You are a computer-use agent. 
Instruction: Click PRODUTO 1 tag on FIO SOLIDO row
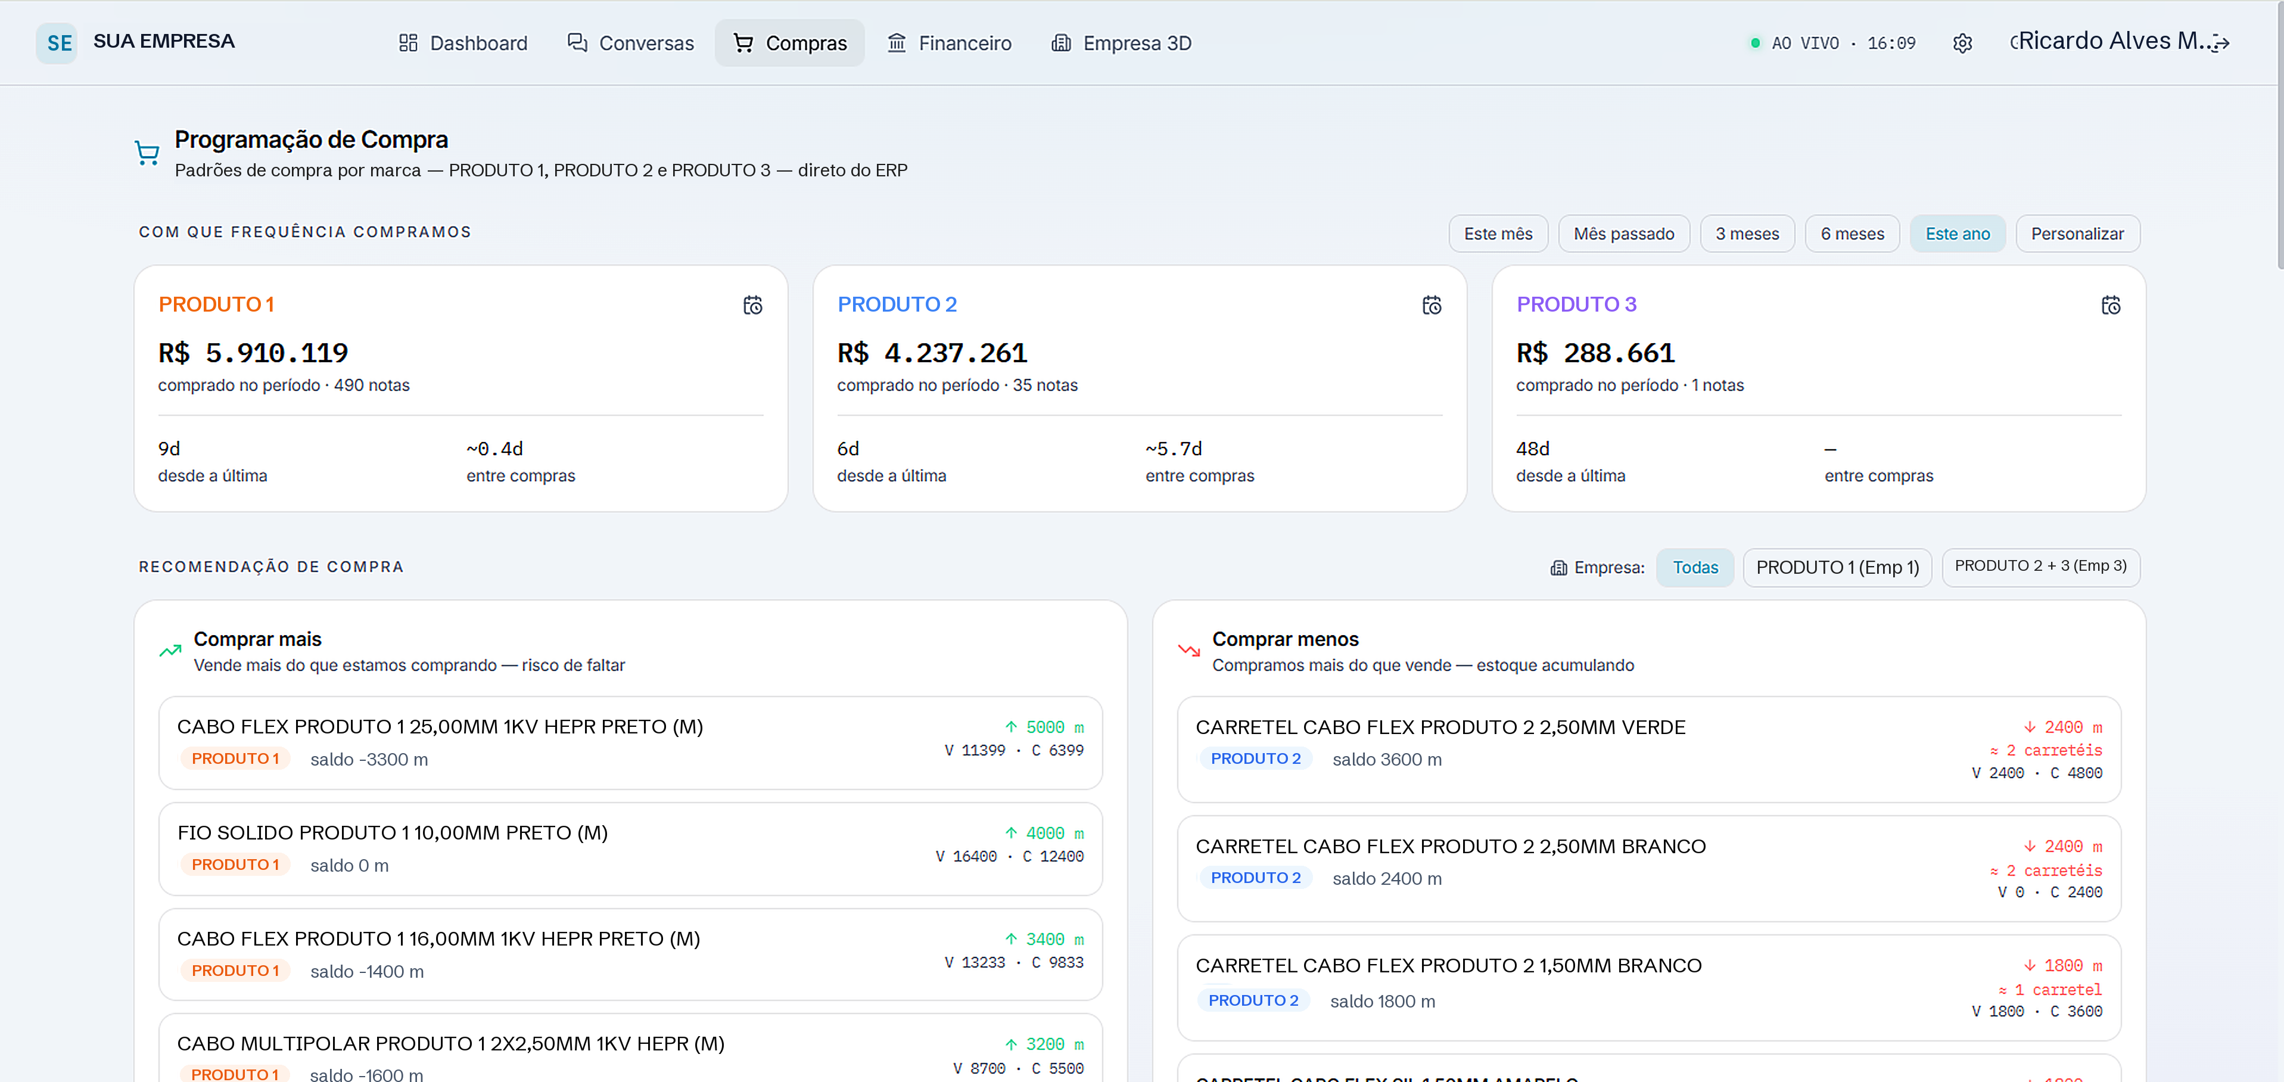[235, 865]
